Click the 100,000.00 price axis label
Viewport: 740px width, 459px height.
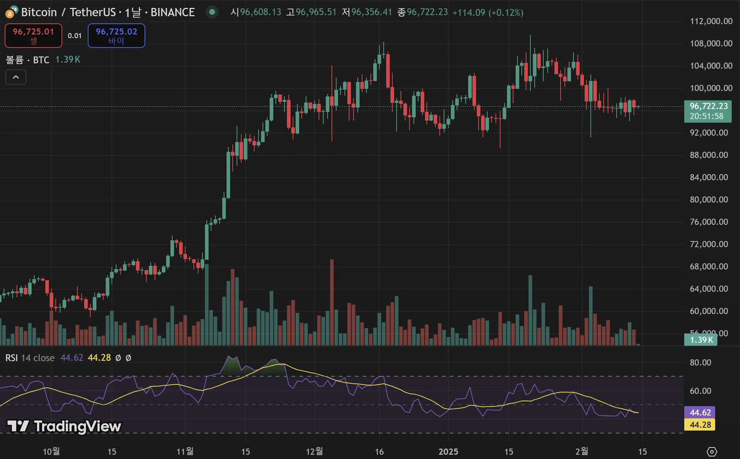[711, 88]
